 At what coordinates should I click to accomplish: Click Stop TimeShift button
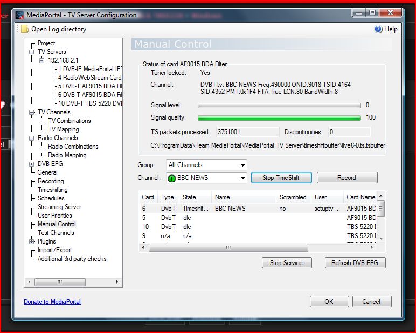tap(281, 178)
